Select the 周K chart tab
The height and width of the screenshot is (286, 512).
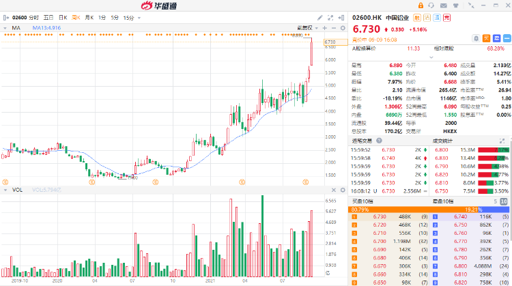(76, 18)
